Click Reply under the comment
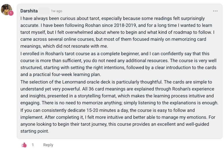 (x=48, y=145)
